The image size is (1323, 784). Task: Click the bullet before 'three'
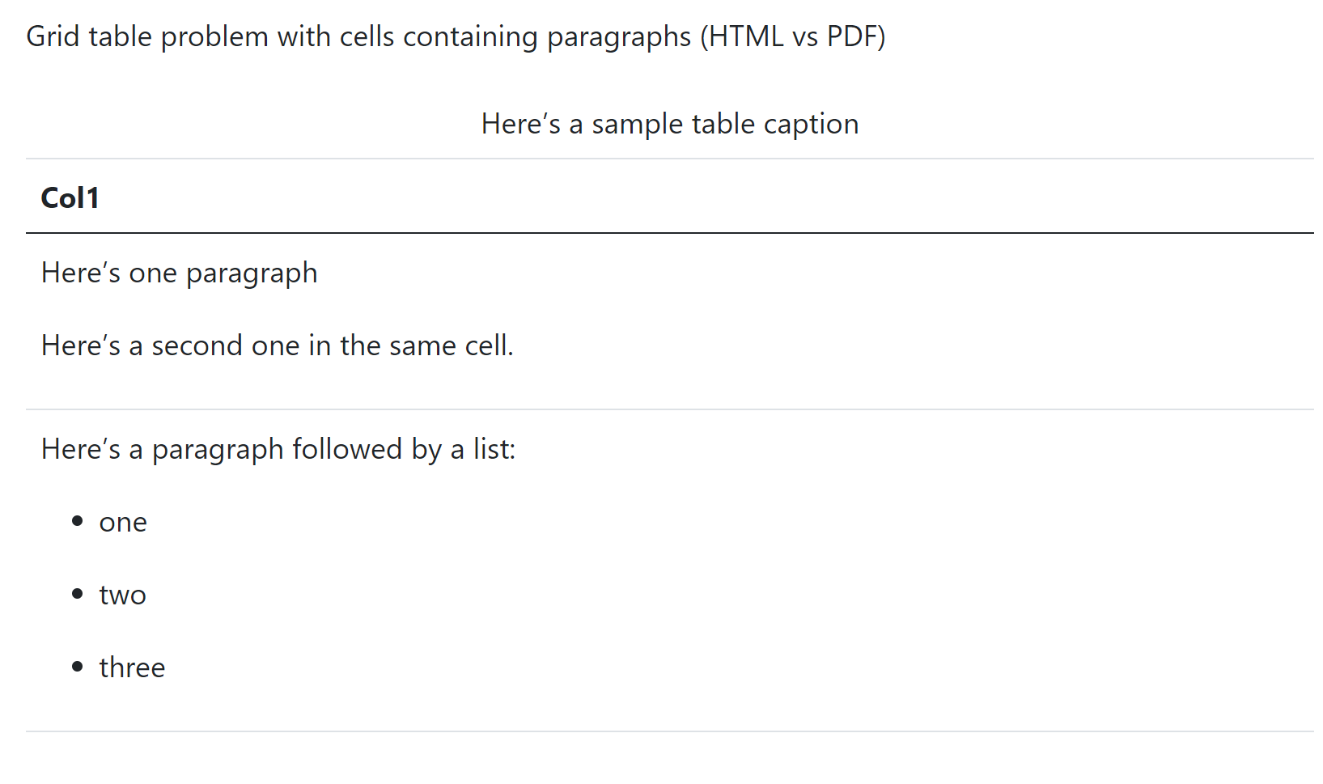[78, 667]
